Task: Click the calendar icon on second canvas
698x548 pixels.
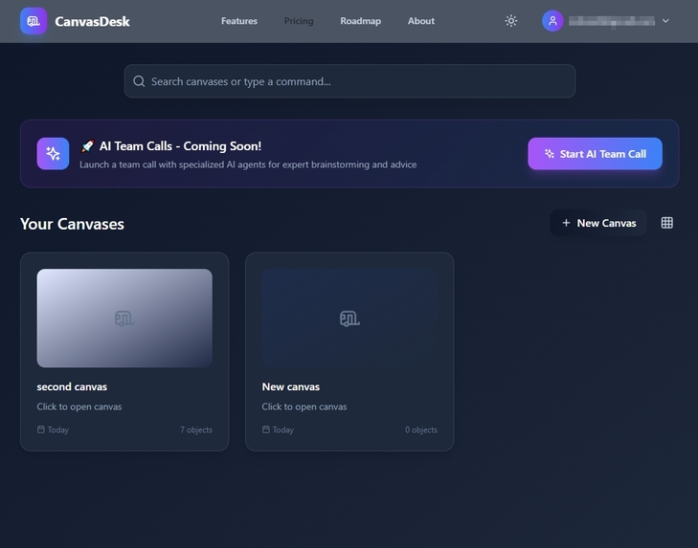Action: tap(41, 429)
